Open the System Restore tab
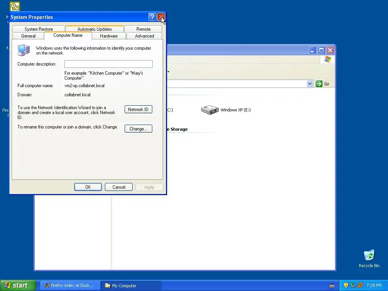The height and width of the screenshot is (291, 388). pyautogui.click(x=39, y=29)
